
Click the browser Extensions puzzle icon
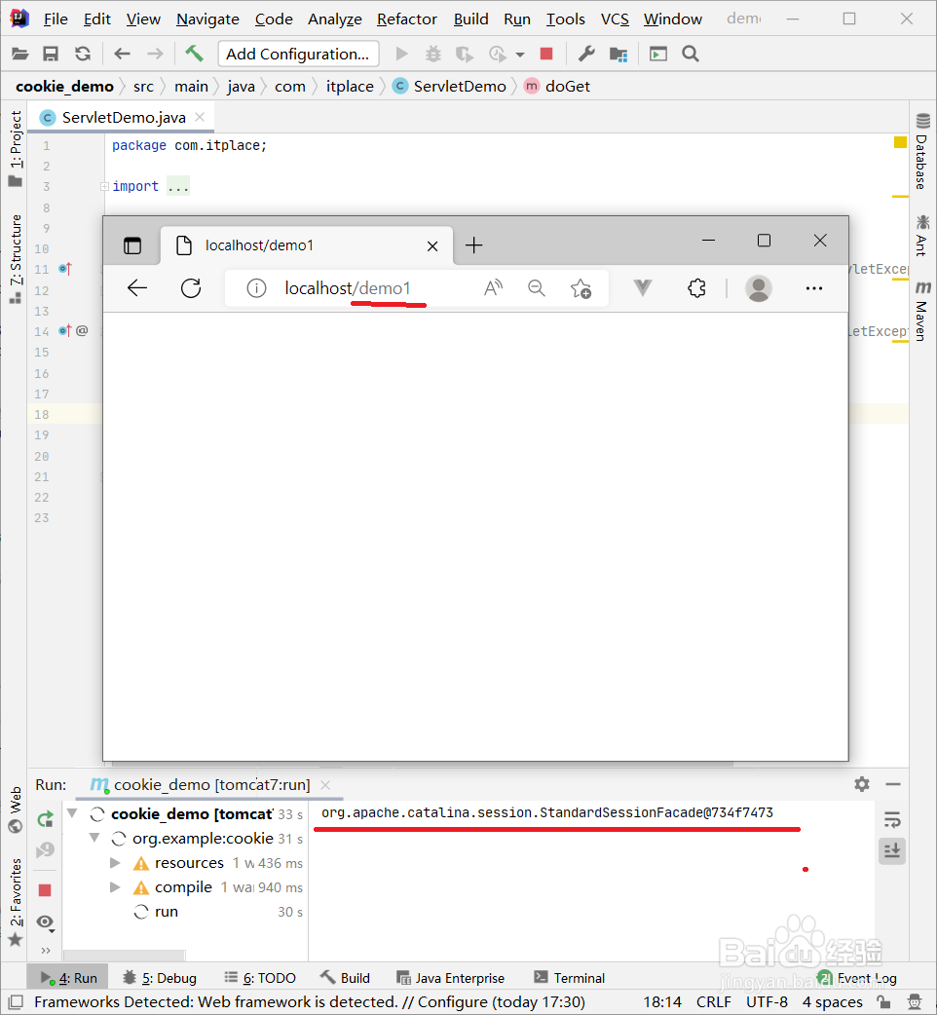tap(696, 288)
